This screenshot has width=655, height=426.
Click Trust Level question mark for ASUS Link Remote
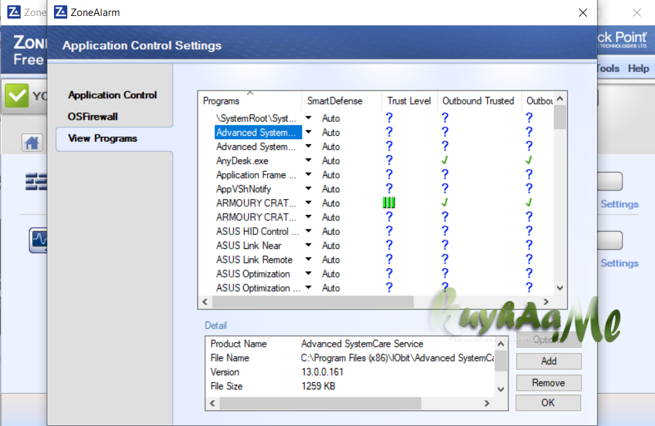click(389, 259)
